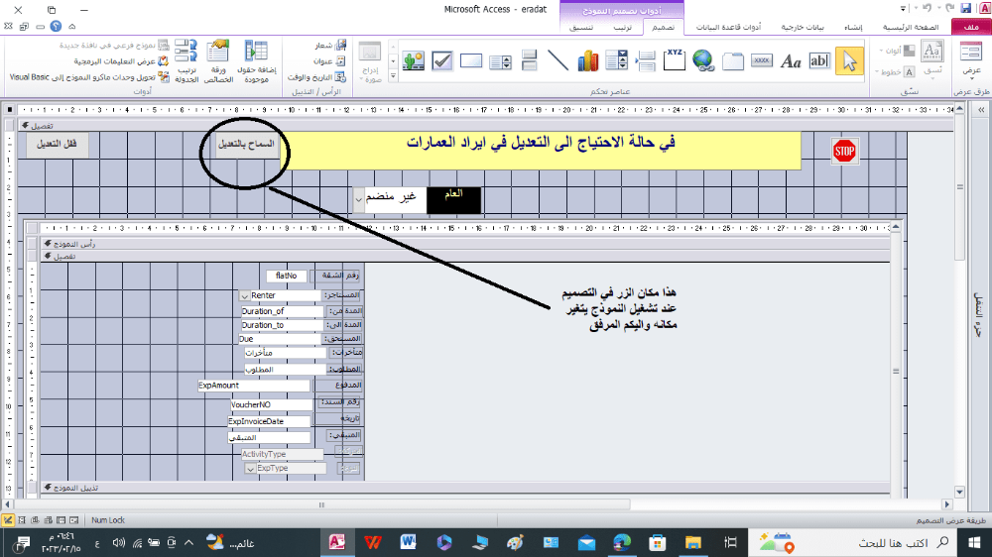Screen dimensions: 992x557
Task: Select the Check Box control tool
Action: pos(442,61)
